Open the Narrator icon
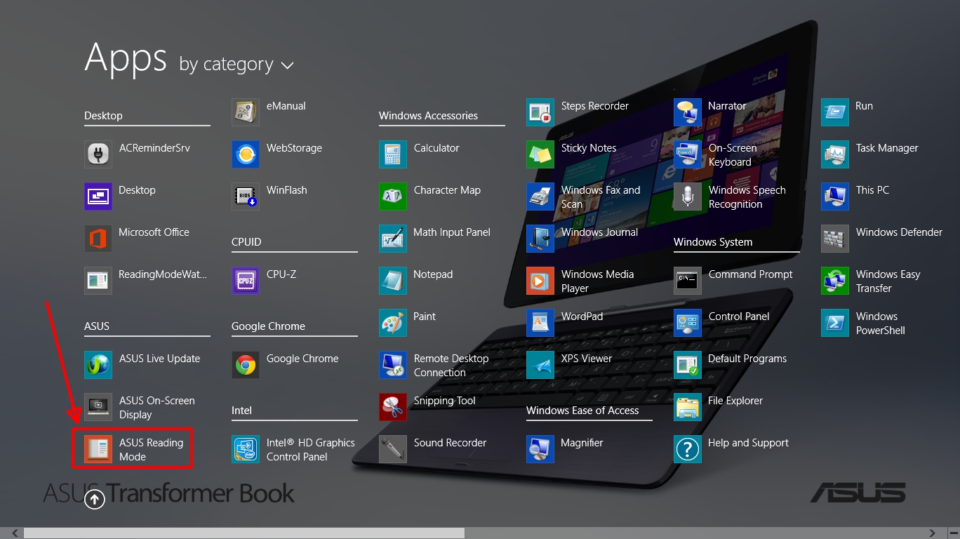 pos(688,112)
